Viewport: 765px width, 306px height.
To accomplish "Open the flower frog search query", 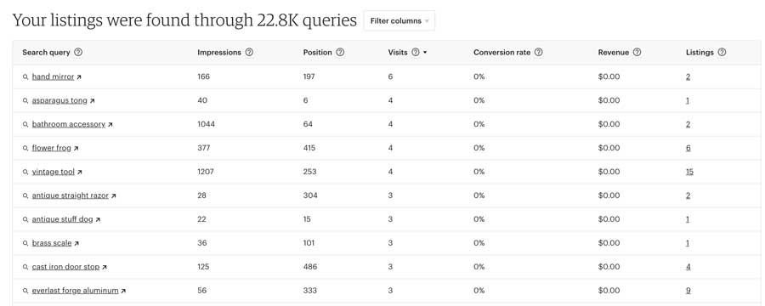I will (51, 148).
